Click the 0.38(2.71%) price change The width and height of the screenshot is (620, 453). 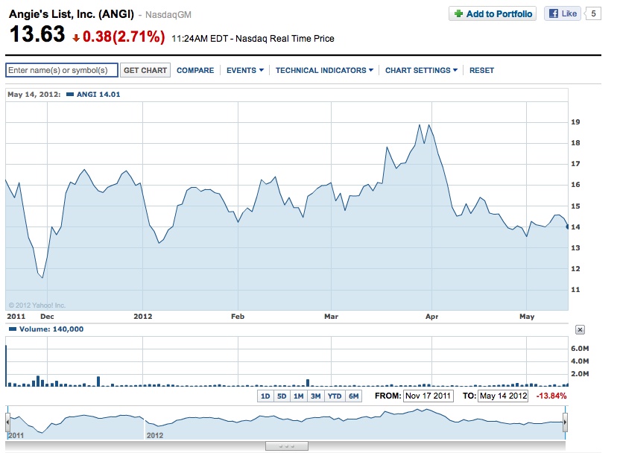[x=124, y=37]
